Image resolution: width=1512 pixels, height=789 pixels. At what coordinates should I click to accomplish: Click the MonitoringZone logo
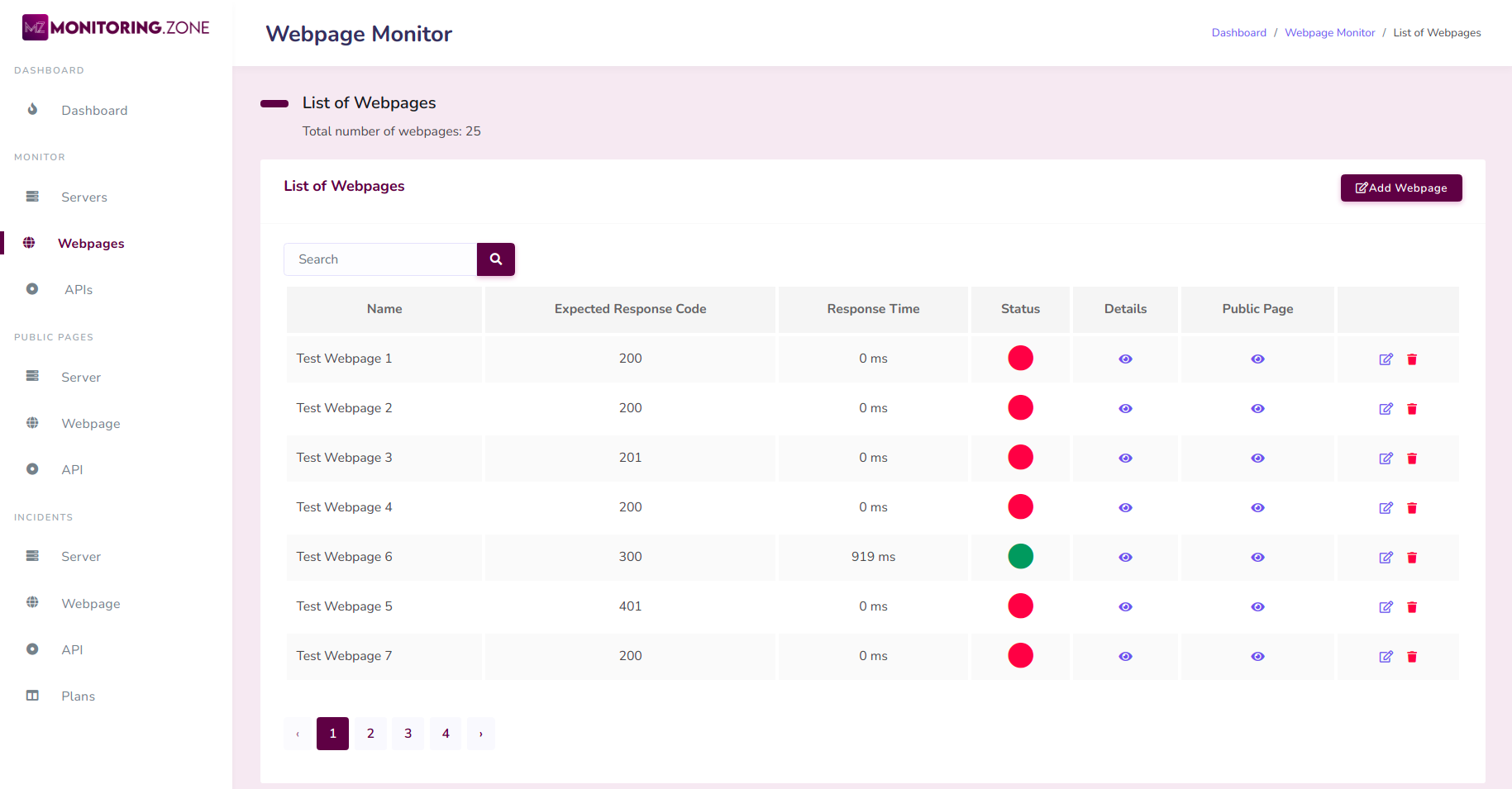coord(116,28)
